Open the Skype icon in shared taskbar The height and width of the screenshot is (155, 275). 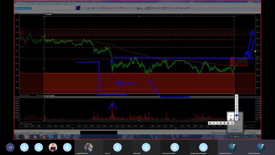tap(67, 137)
